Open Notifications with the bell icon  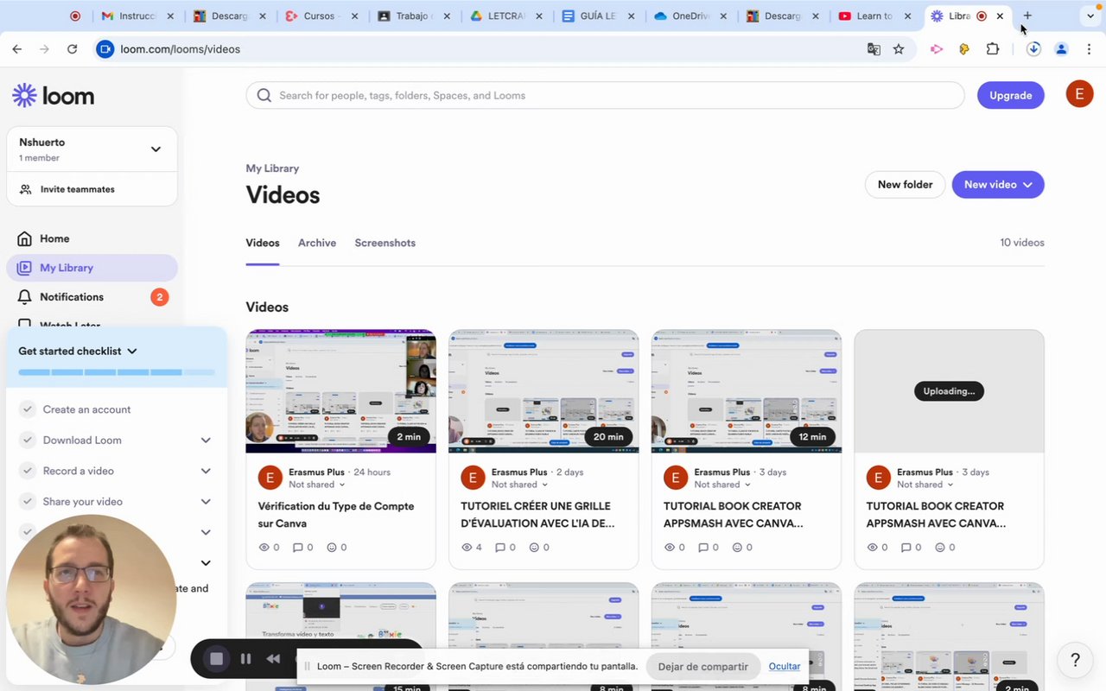tap(25, 297)
